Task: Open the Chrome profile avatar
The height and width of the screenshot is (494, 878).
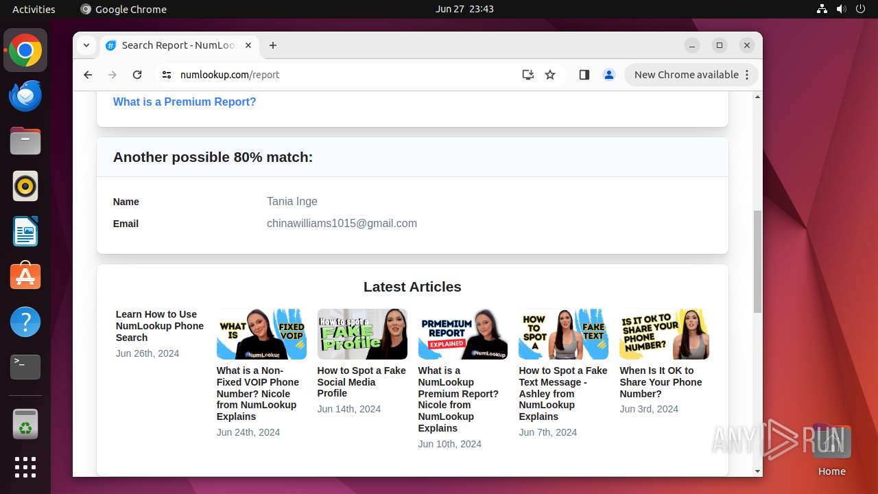Action: point(609,75)
